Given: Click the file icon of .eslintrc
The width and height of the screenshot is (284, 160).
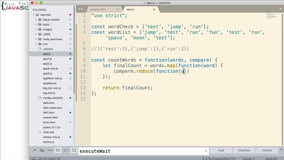Looking at the screenshot, I should click(x=40, y=49).
